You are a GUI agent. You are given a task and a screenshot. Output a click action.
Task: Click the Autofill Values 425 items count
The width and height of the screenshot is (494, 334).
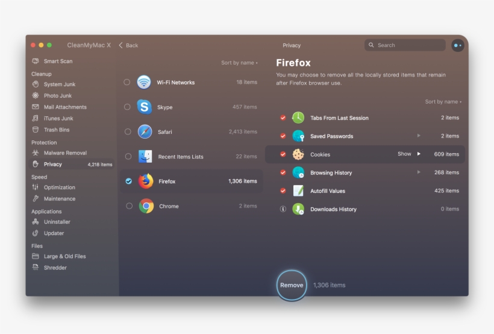coord(446,191)
